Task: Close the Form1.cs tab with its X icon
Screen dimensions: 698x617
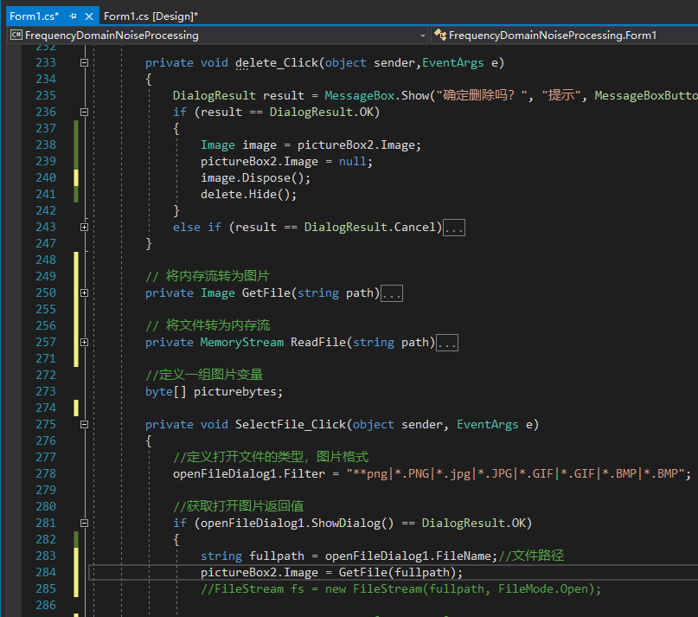Action: coord(90,16)
